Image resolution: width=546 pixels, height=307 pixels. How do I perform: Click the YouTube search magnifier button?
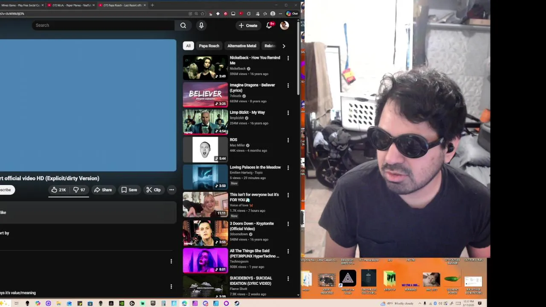[183, 25]
